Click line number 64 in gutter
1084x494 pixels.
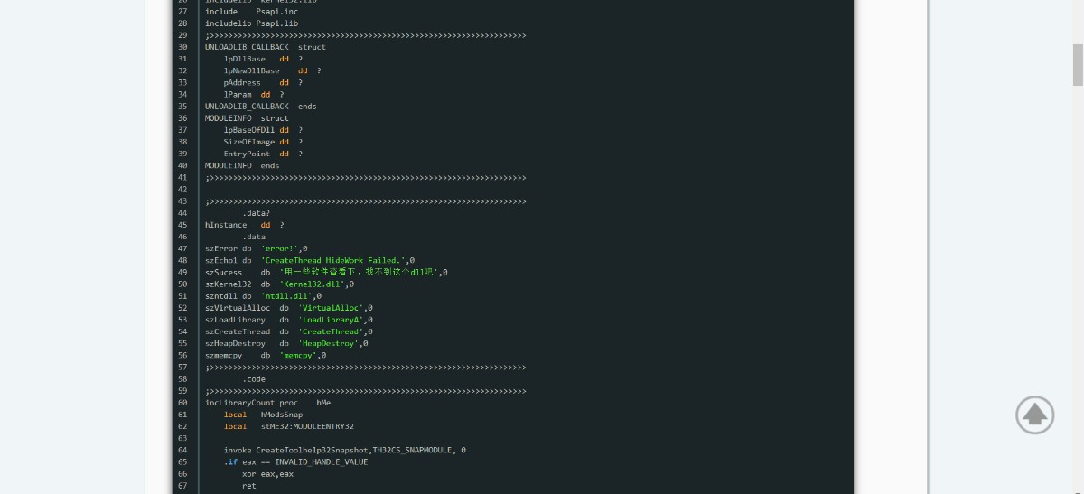click(182, 450)
